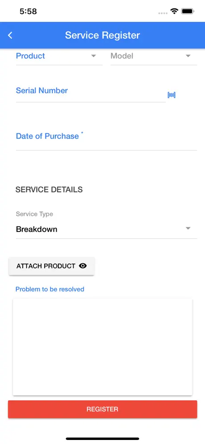Tap the battery indicator icon
Image resolution: width=205 pixels, height=444 pixels.
188,11
